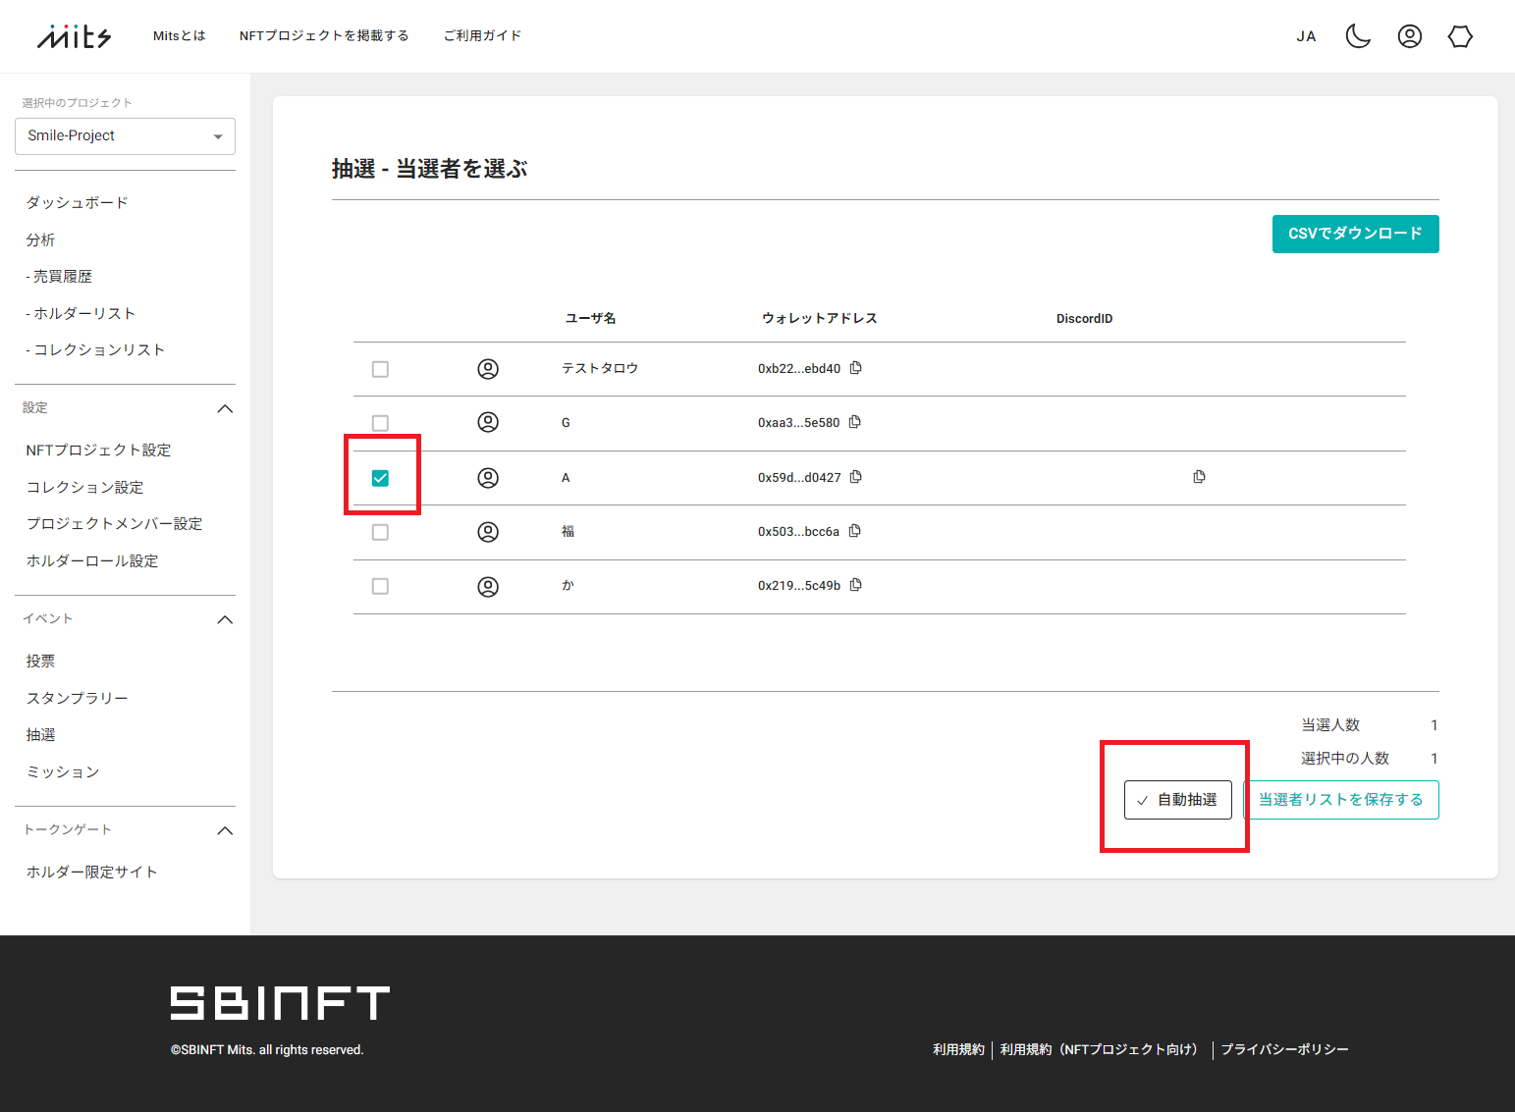
Task: Collapse the 設定 sidebar section
Action: coord(225,408)
